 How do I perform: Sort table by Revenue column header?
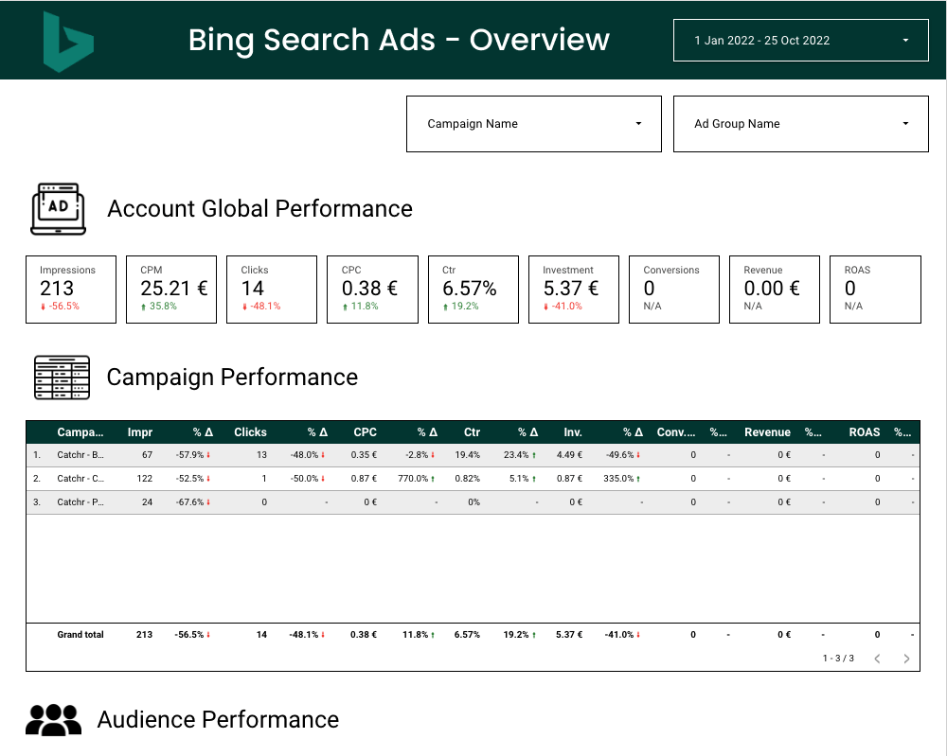(766, 432)
